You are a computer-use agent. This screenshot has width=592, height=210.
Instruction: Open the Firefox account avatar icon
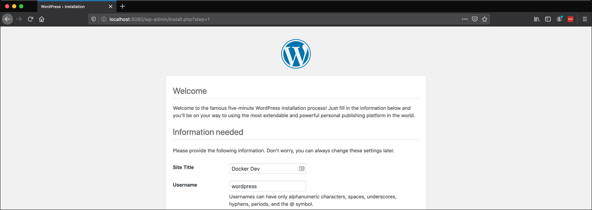tap(559, 19)
